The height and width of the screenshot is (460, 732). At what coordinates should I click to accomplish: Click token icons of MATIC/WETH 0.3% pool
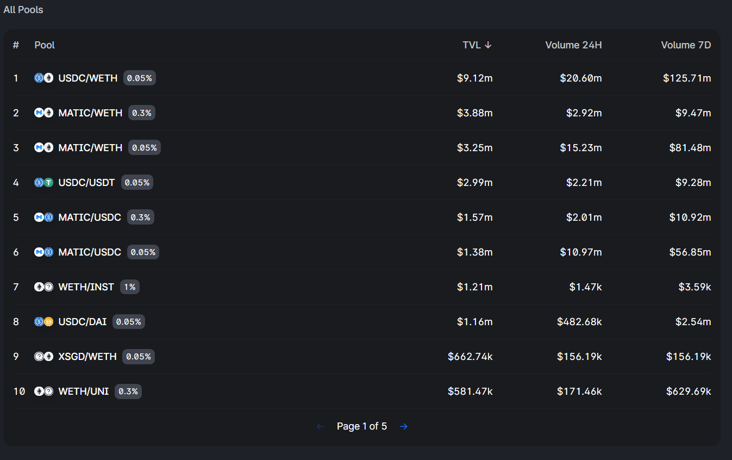44,113
